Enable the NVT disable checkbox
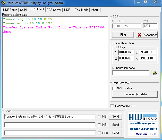 (x=114, y=88)
